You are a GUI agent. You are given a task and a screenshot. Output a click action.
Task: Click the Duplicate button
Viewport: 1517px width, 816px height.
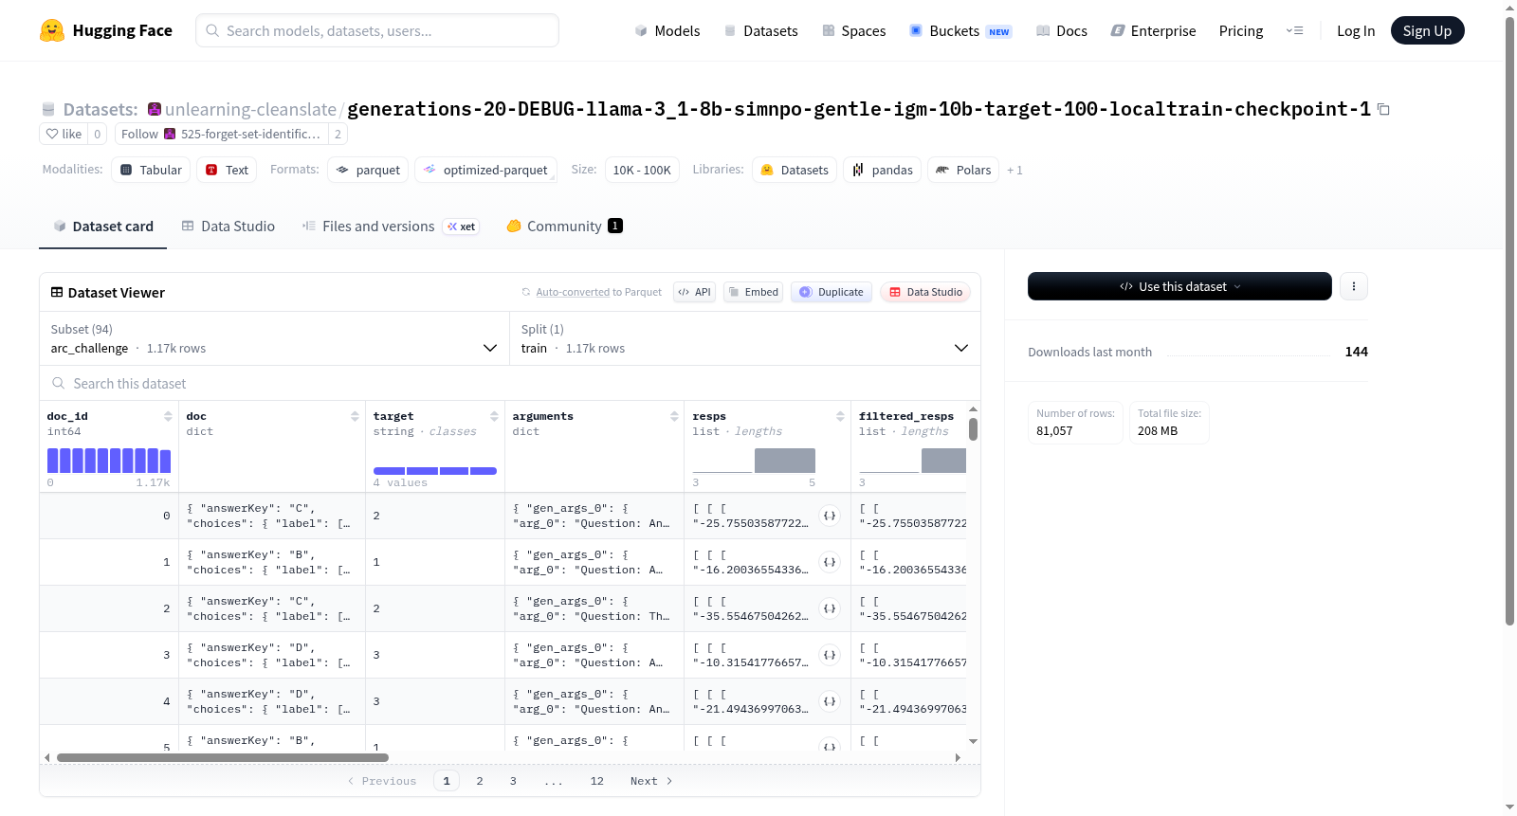point(832,292)
